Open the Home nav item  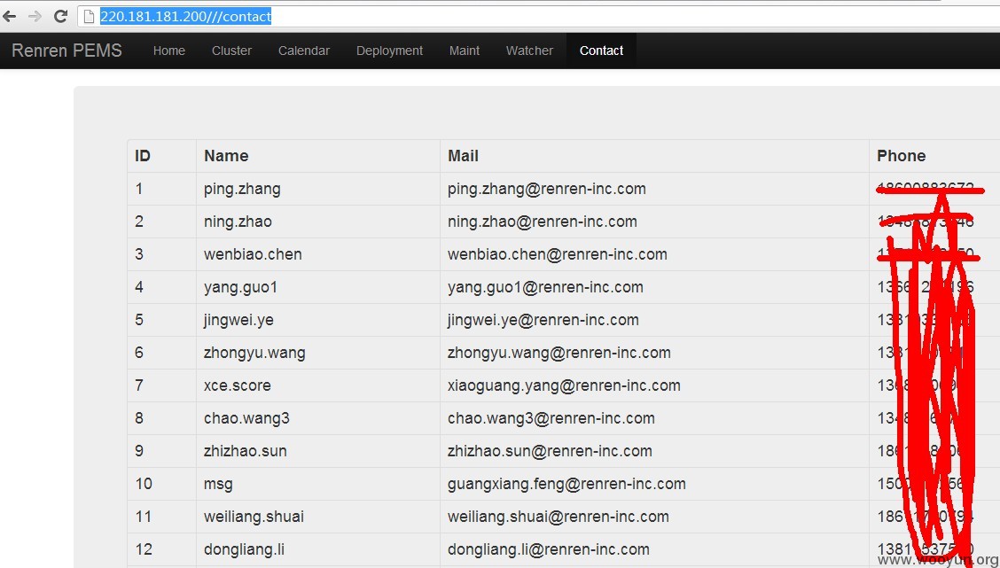[x=169, y=51]
